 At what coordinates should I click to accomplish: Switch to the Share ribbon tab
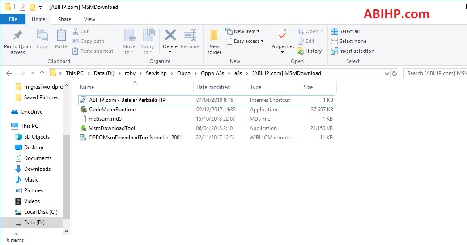click(x=64, y=19)
